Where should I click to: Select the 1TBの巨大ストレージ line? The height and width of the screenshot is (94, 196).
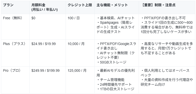[116, 89]
